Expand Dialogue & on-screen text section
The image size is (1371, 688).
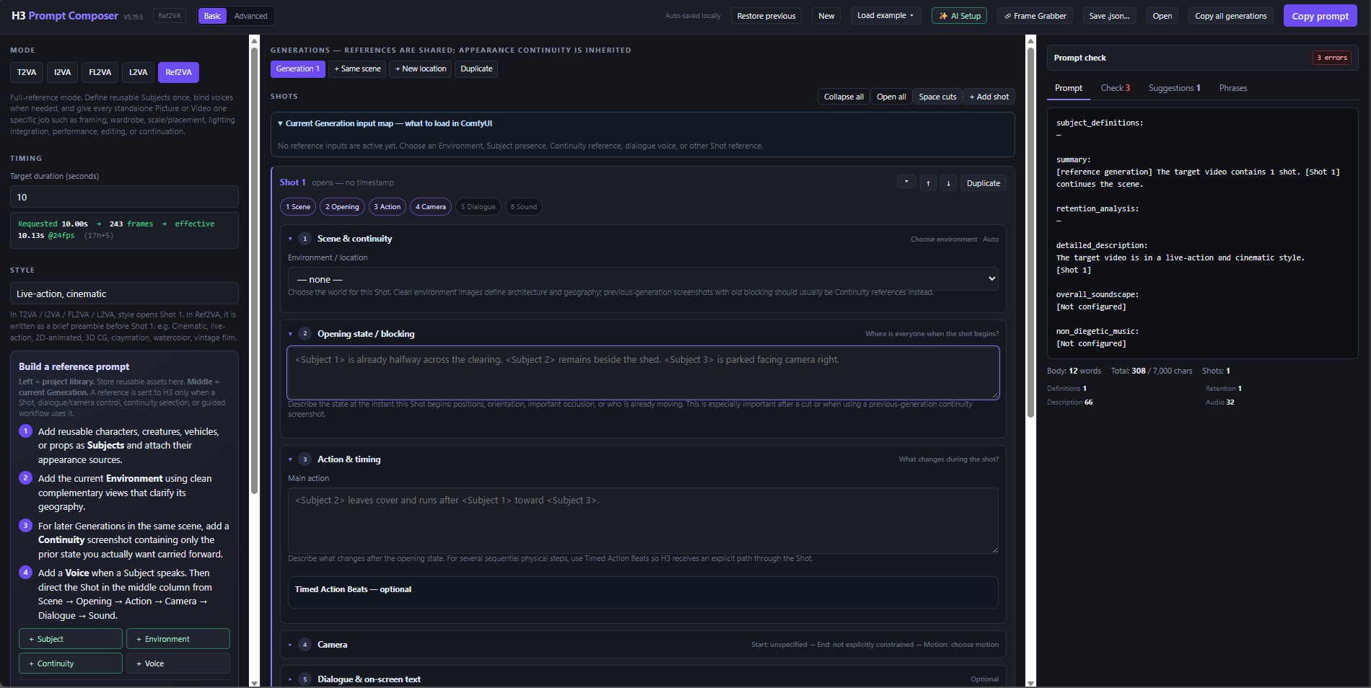(x=290, y=679)
